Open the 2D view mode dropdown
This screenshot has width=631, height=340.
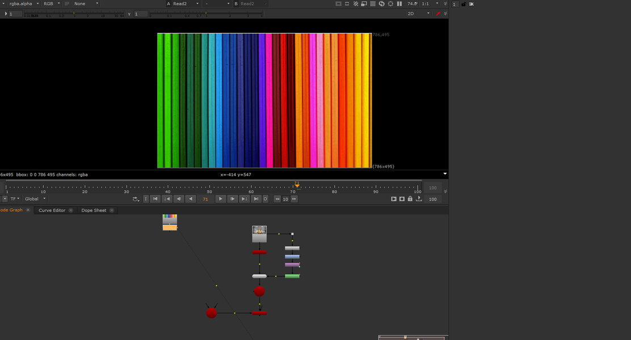click(x=418, y=14)
